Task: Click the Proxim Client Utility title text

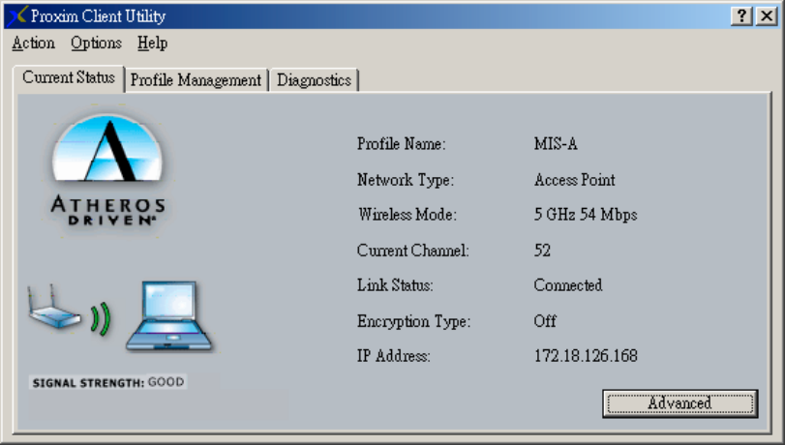Action: pyautogui.click(x=98, y=16)
